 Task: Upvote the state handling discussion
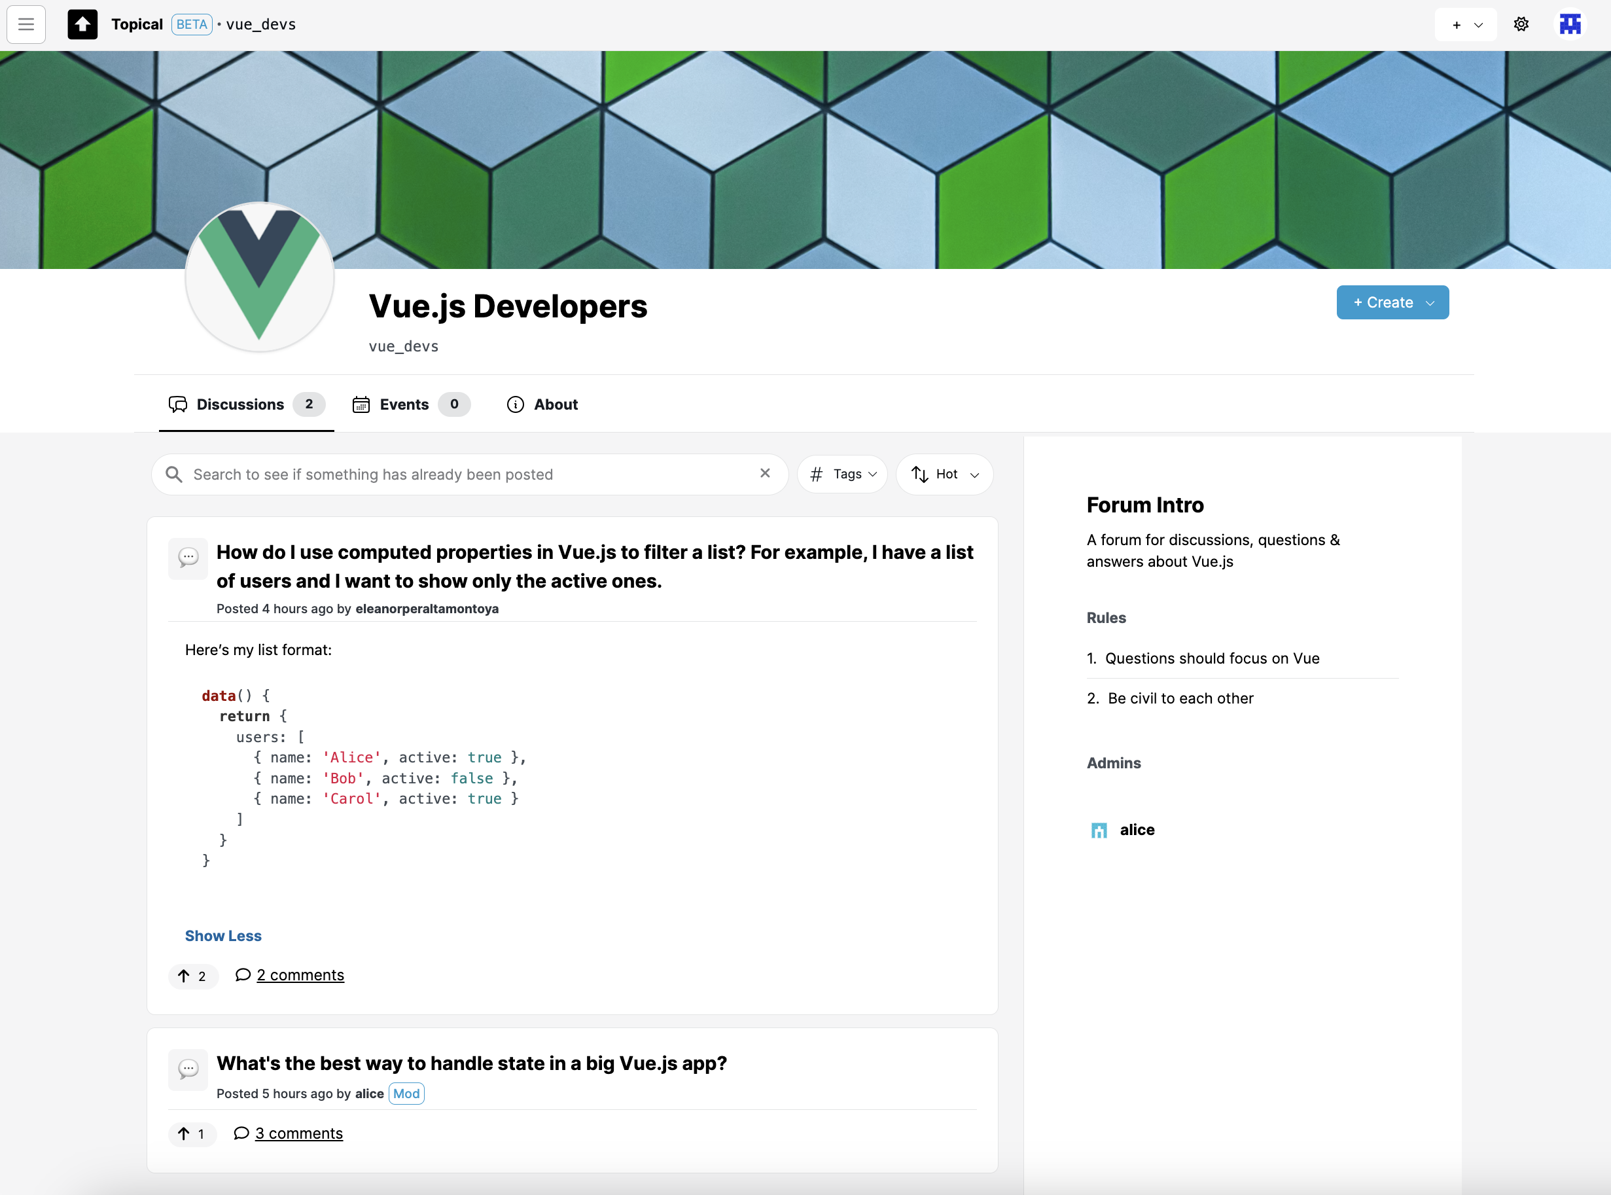tap(192, 1133)
